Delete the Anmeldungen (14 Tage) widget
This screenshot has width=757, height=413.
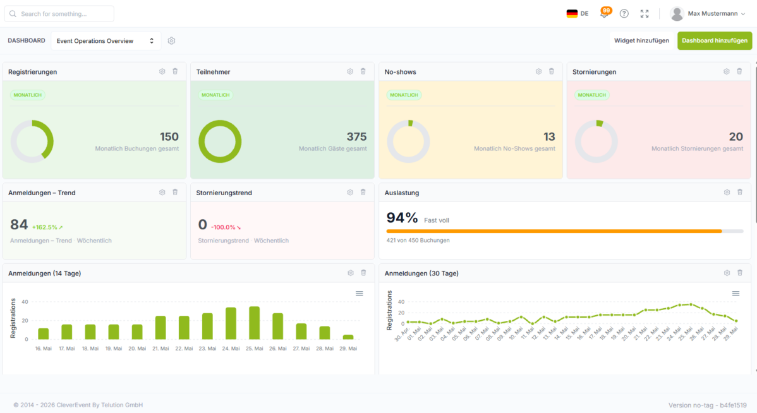(363, 273)
